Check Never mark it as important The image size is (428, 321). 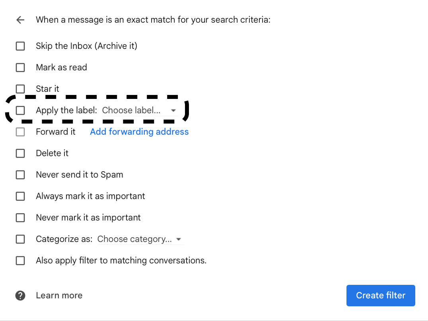[x=20, y=217]
